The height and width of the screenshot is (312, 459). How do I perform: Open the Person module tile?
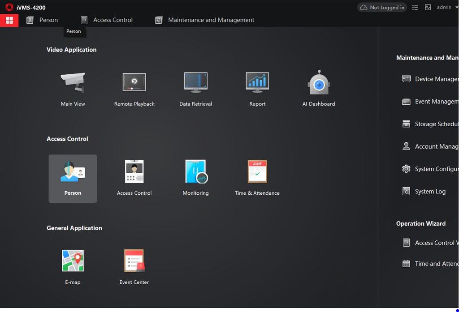click(73, 178)
